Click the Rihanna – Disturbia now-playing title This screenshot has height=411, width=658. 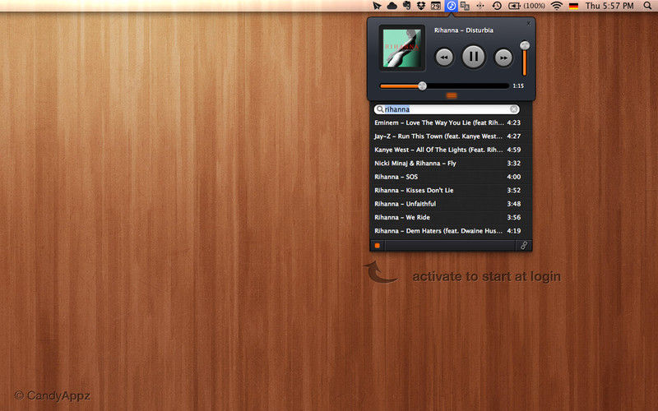pyautogui.click(x=464, y=30)
